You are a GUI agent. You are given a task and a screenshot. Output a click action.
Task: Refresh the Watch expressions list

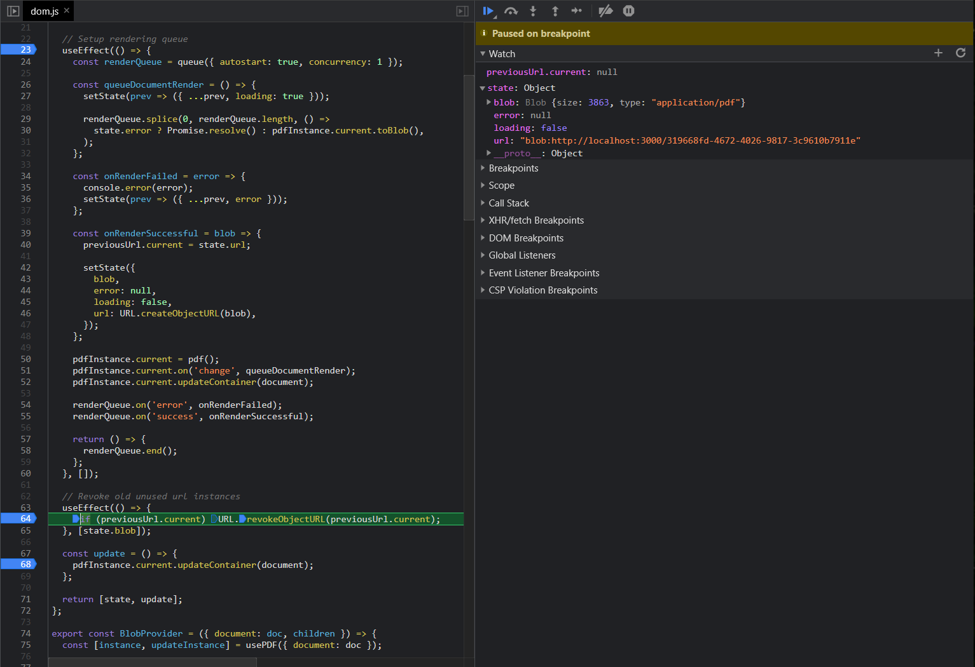pyautogui.click(x=960, y=53)
